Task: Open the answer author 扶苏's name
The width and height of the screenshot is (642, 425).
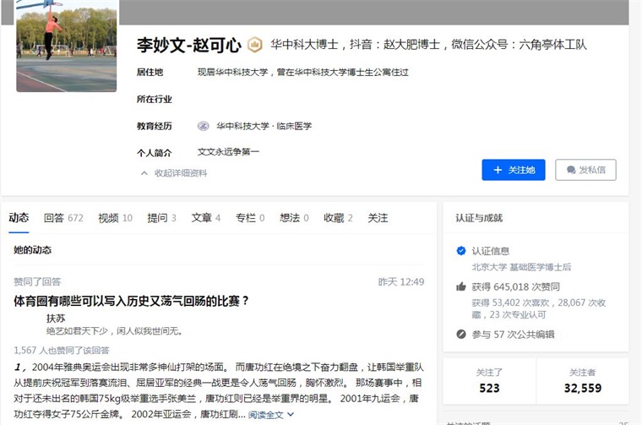Action: point(56,319)
